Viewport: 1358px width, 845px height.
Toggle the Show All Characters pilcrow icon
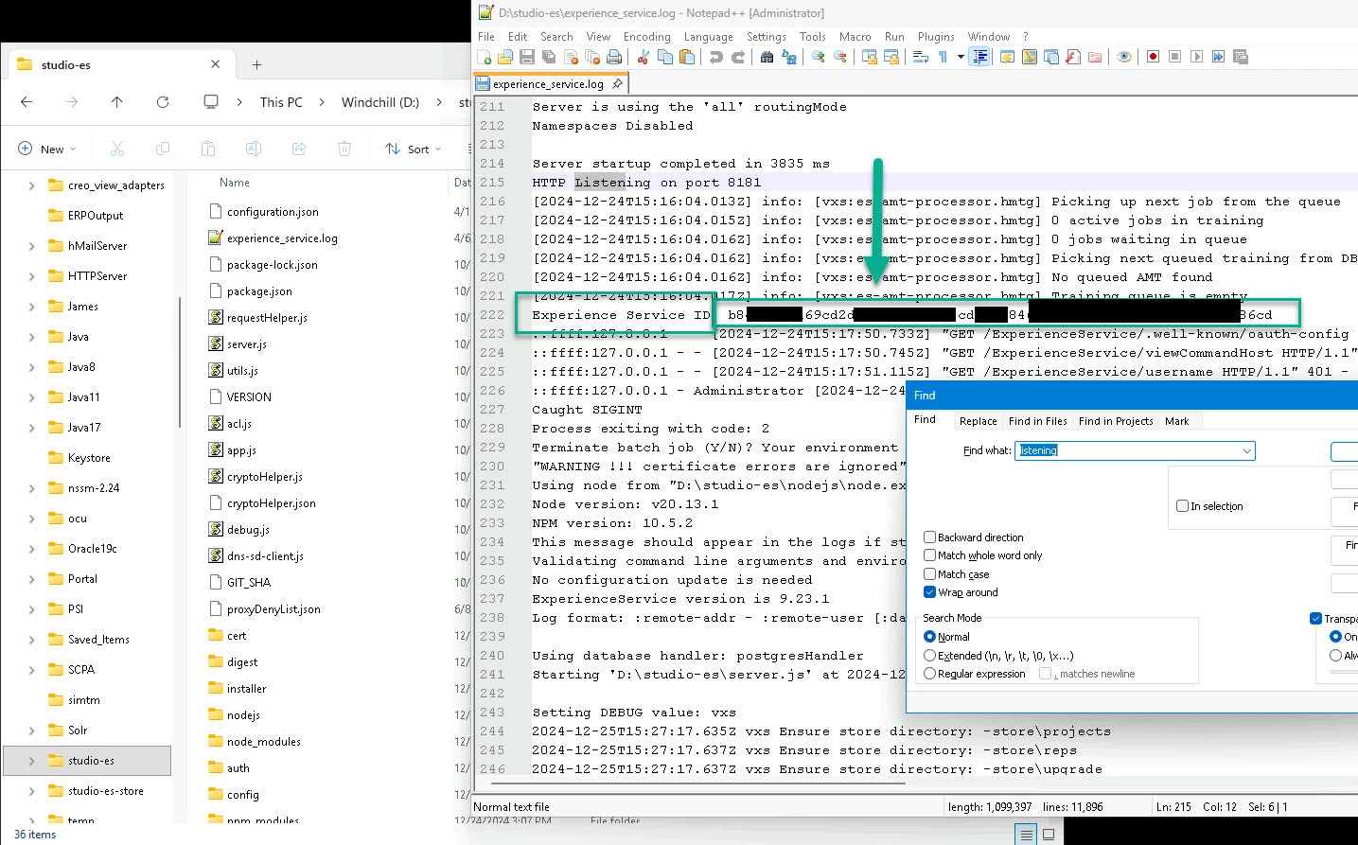(x=943, y=57)
